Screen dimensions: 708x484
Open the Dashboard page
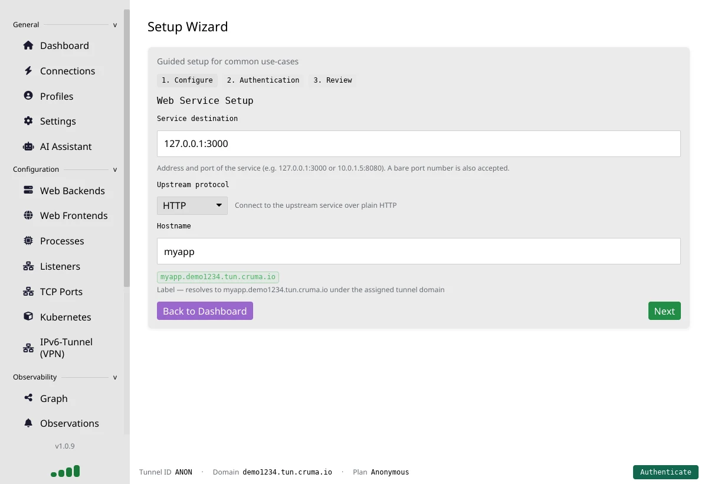64,45
